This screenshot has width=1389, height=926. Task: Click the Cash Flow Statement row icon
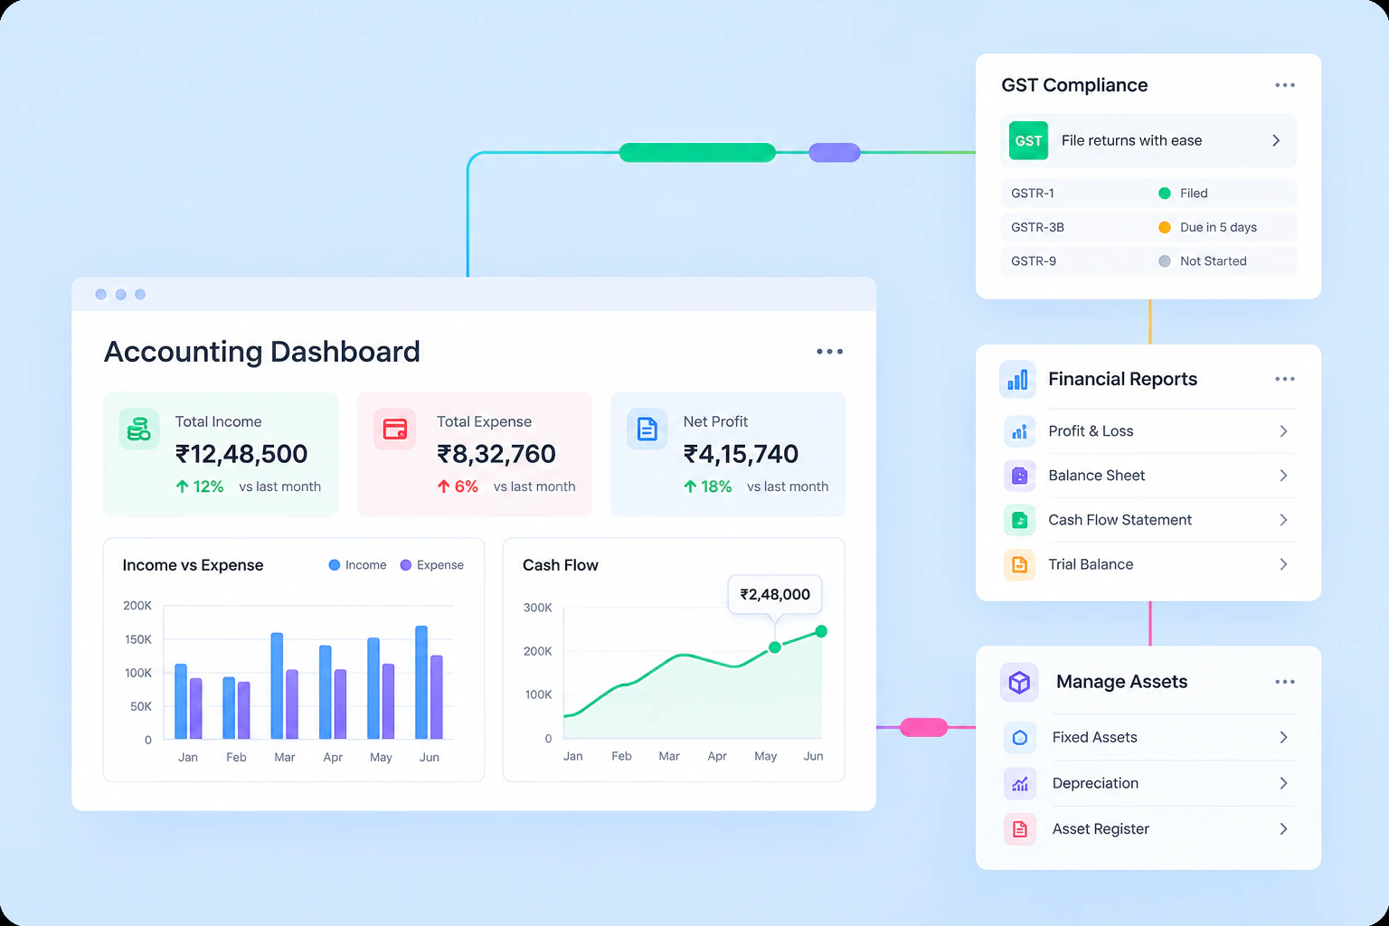pos(1019,520)
